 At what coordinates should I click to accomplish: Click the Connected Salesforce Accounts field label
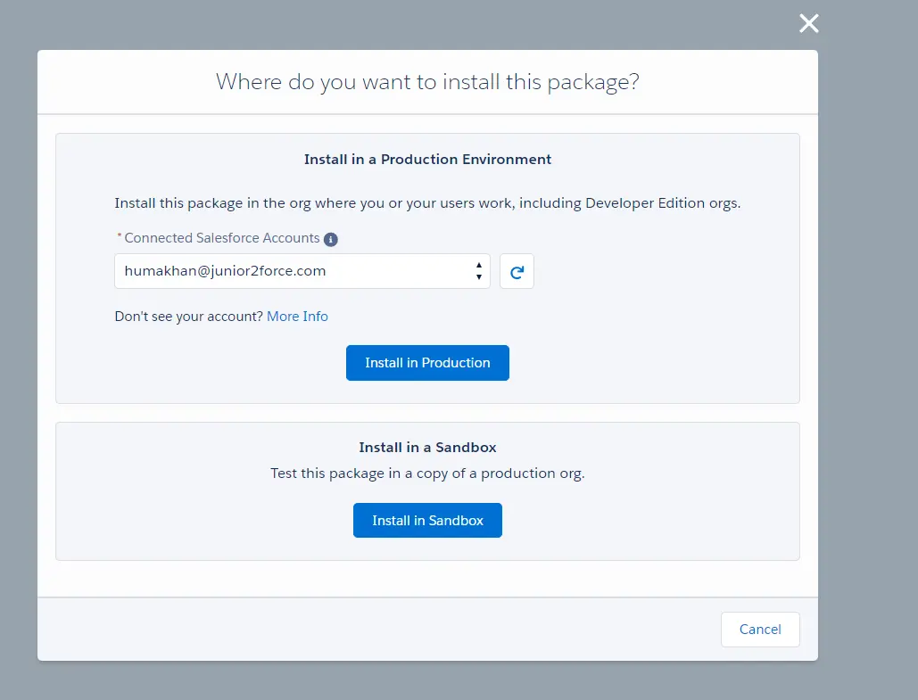coord(221,238)
